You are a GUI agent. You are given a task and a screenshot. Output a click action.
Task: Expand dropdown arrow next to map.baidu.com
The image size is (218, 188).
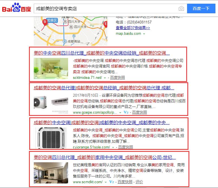pos(144,34)
